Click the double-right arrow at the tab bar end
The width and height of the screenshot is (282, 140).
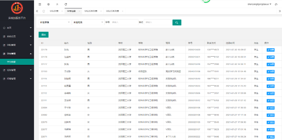pos(280,11)
